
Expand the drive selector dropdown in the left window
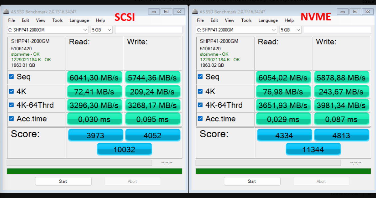point(85,30)
